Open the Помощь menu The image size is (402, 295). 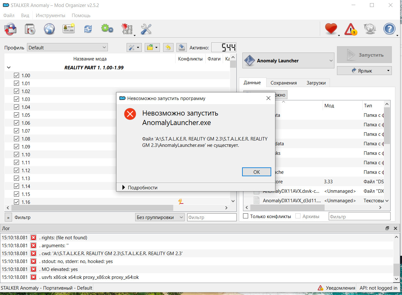(x=81, y=15)
